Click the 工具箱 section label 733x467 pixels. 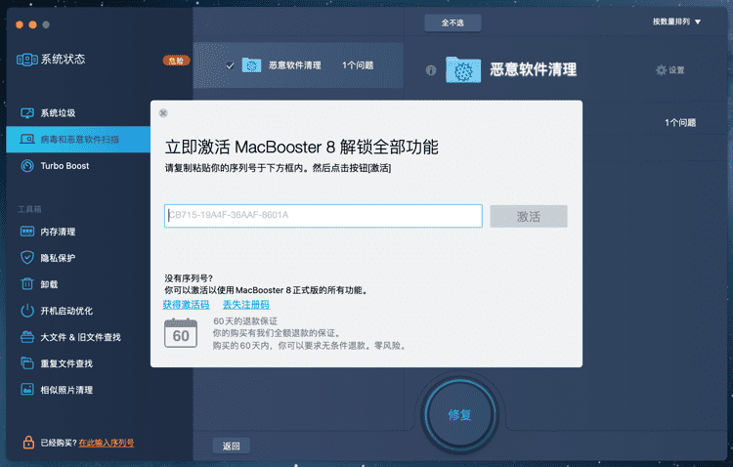point(29,209)
